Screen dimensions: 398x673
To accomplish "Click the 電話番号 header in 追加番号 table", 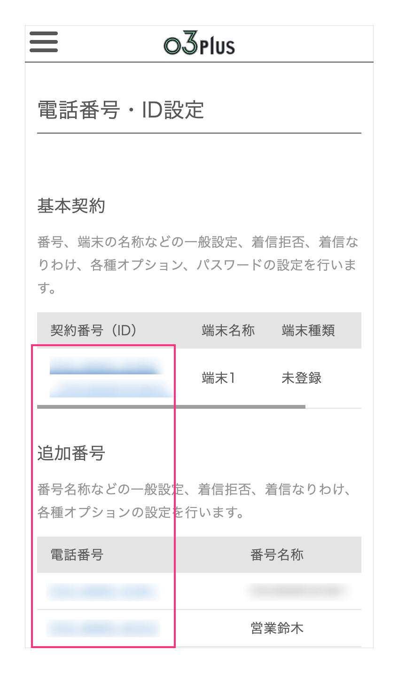I will 76,555.
